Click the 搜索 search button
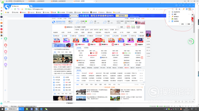Screen dimensions: 199x111 coord(122,27)
